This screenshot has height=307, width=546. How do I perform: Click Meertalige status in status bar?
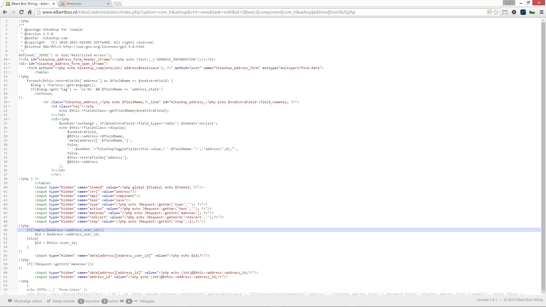(x=28, y=301)
